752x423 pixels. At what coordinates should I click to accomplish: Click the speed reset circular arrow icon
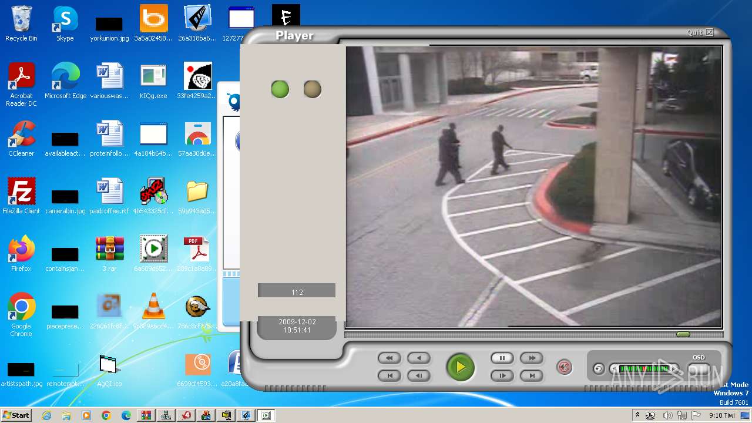tap(598, 369)
